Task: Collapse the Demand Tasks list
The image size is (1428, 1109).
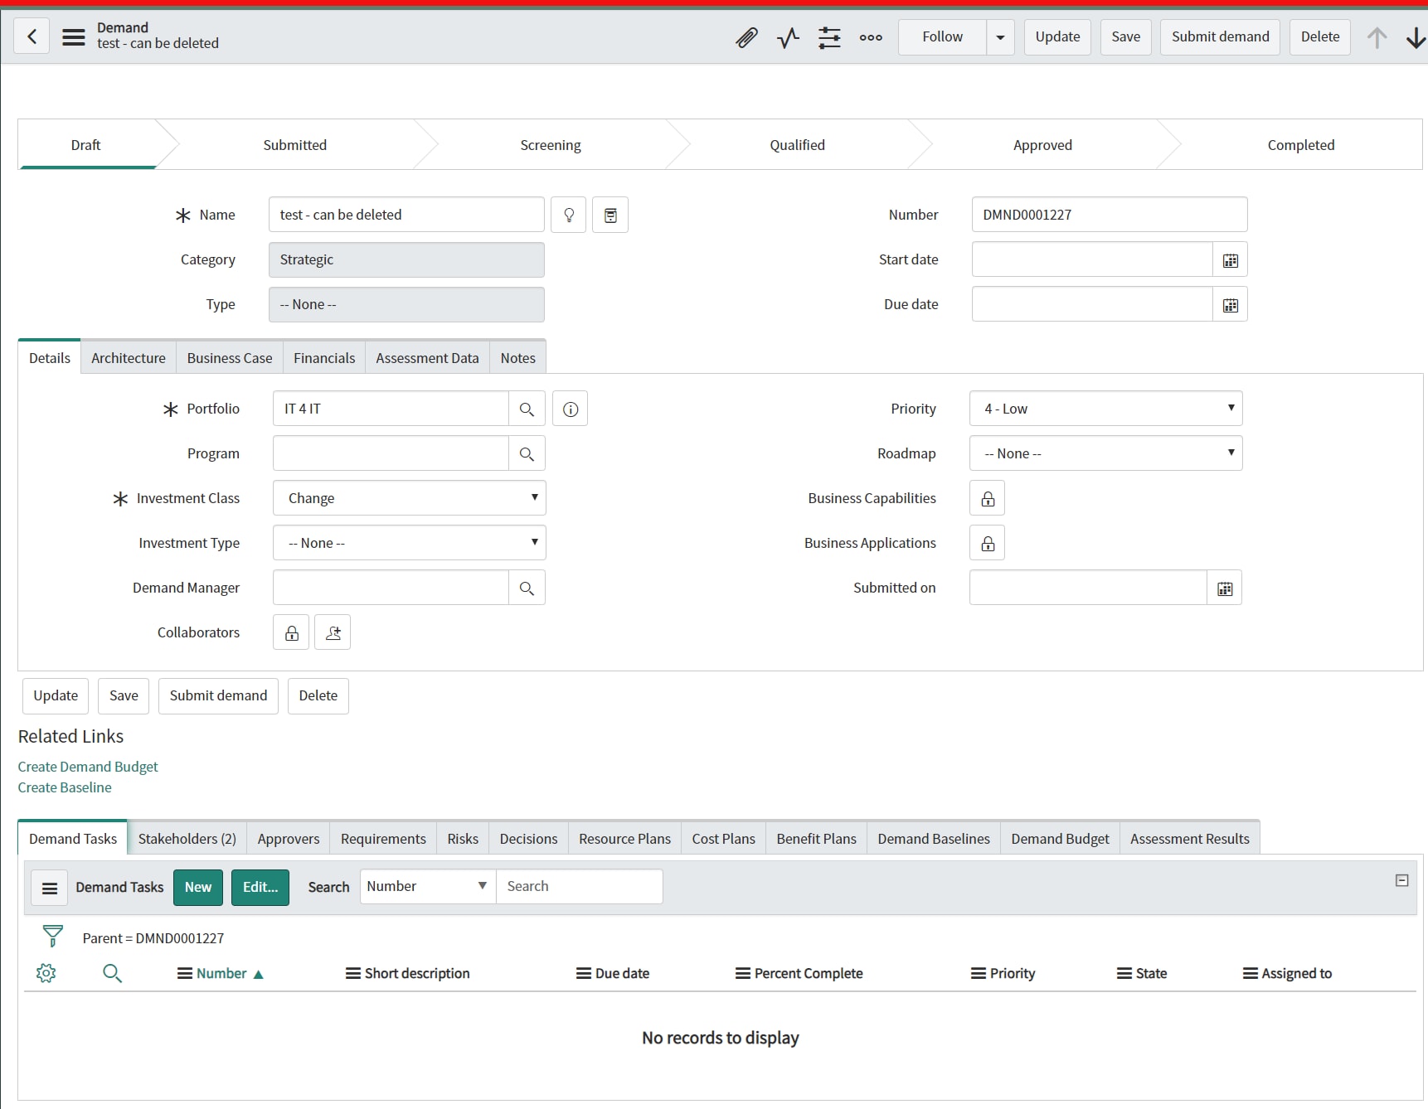Action: click(x=1401, y=880)
